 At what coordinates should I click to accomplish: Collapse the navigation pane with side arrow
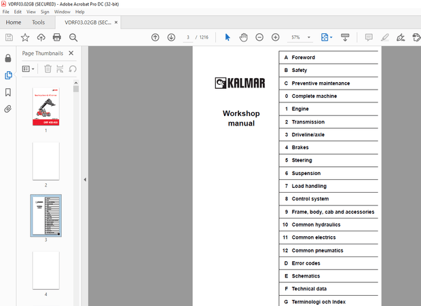[85, 180]
